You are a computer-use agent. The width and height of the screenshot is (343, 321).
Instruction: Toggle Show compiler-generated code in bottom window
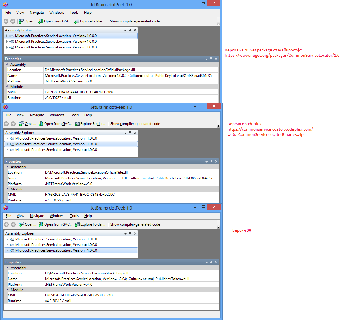point(135,224)
